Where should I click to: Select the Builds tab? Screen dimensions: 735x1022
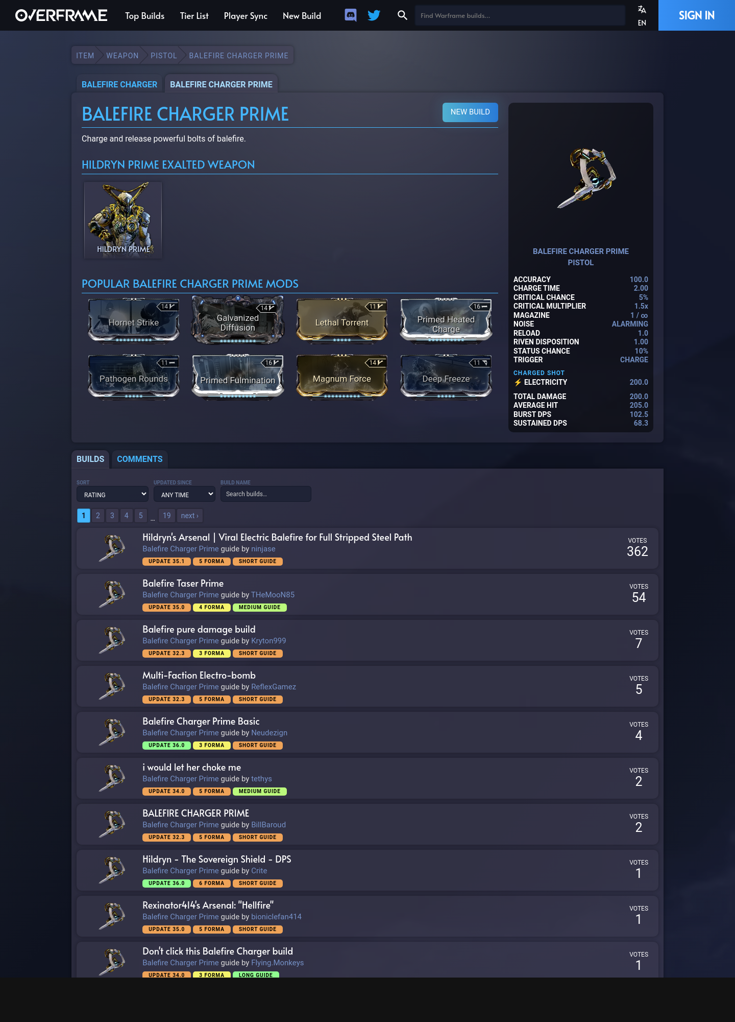(90, 459)
